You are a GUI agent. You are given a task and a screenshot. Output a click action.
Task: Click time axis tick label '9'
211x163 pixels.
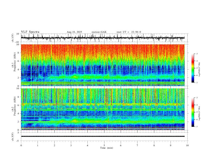click(171, 145)
